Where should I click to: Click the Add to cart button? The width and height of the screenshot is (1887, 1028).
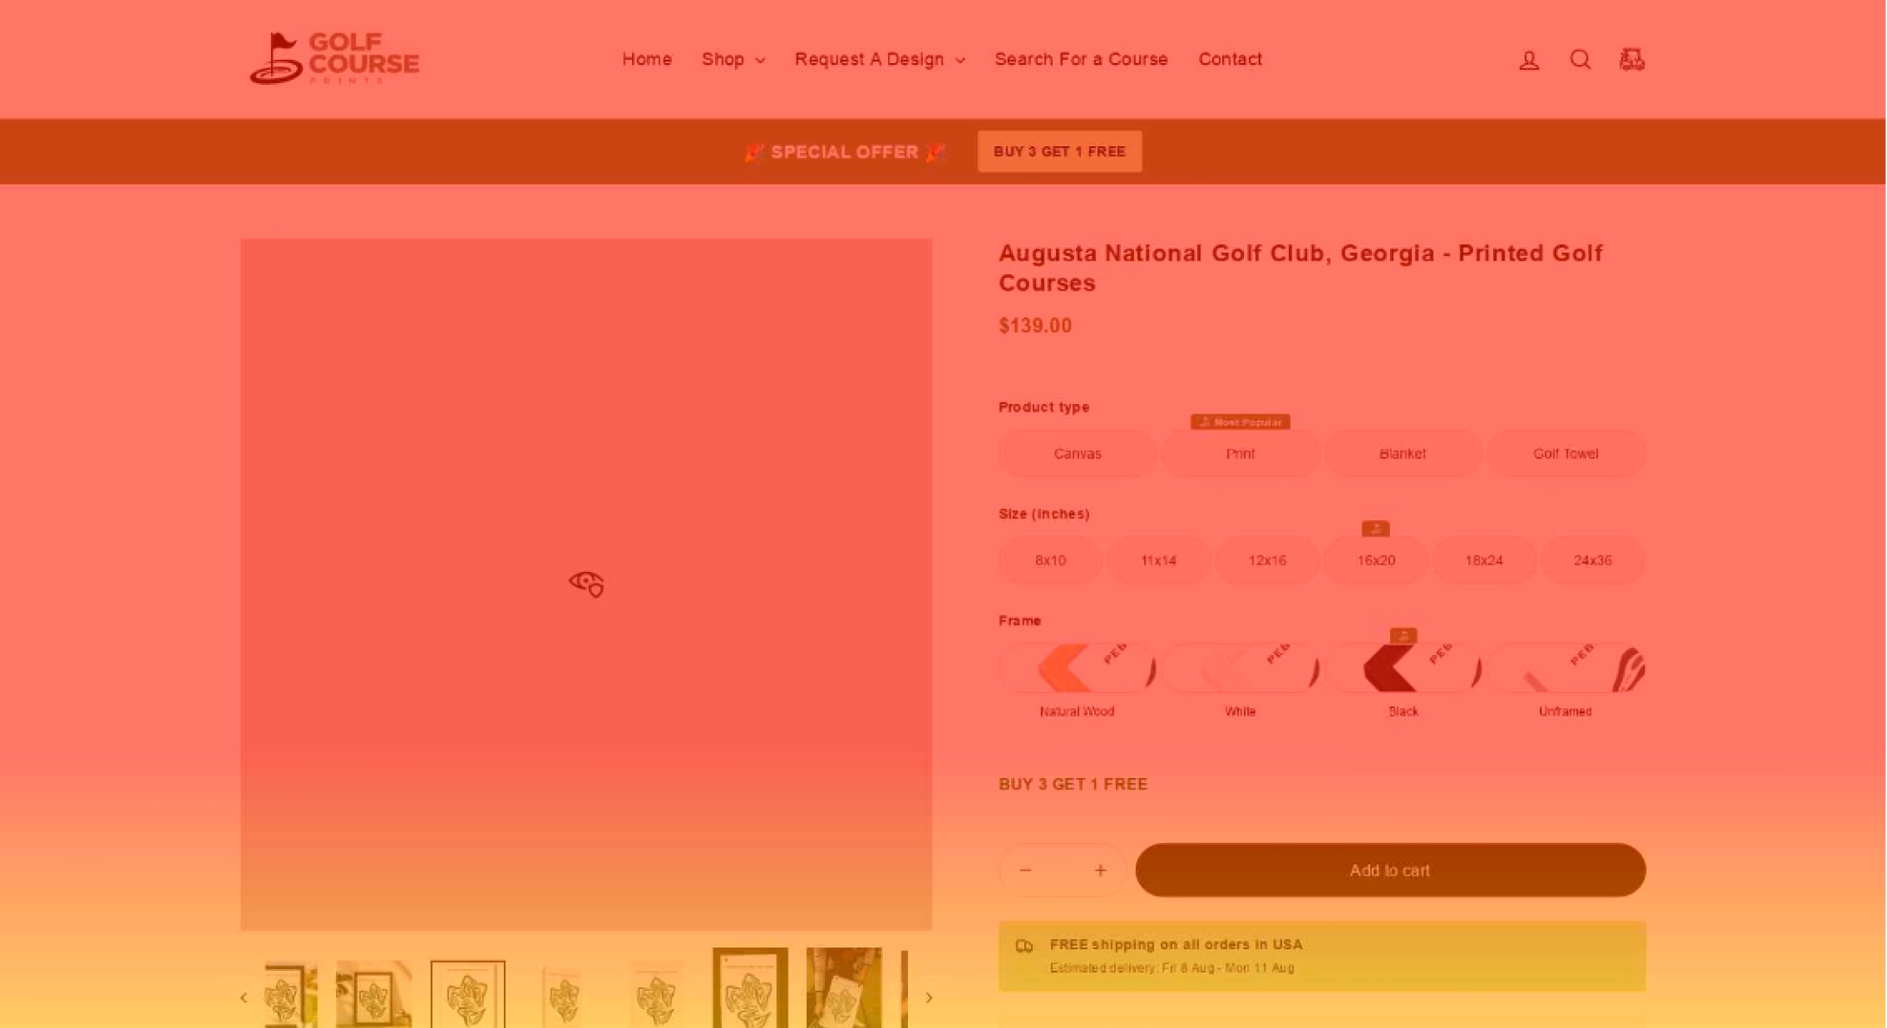tap(1389, 871)
